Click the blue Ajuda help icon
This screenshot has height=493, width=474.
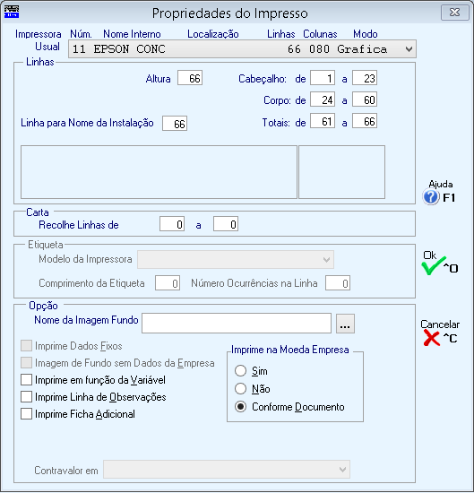coord(431,197)
